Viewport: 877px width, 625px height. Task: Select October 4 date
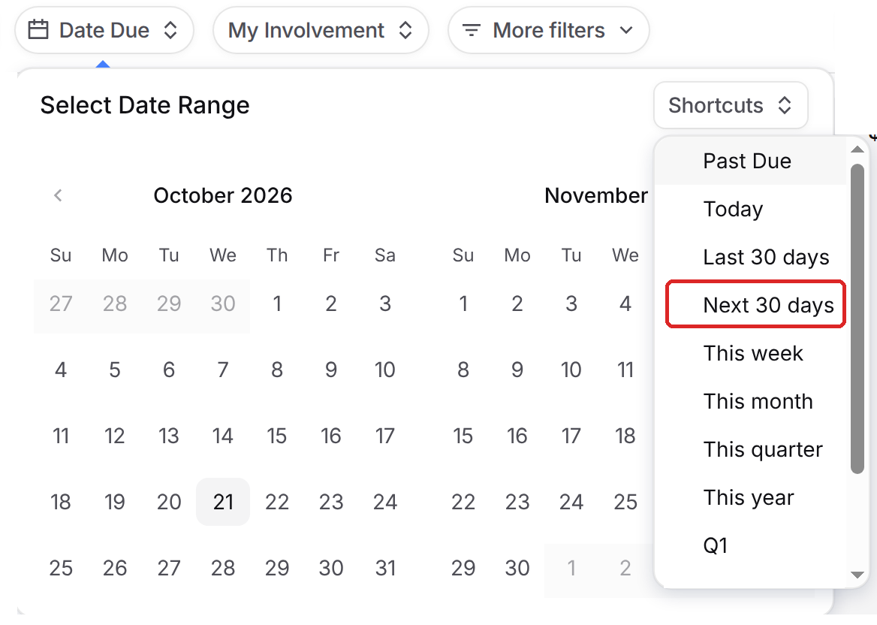[60, 370]
